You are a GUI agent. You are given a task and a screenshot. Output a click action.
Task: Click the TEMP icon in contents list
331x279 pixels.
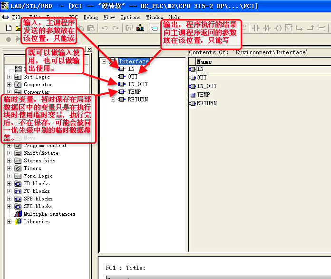pyautogui.click(x=193, y=95)
